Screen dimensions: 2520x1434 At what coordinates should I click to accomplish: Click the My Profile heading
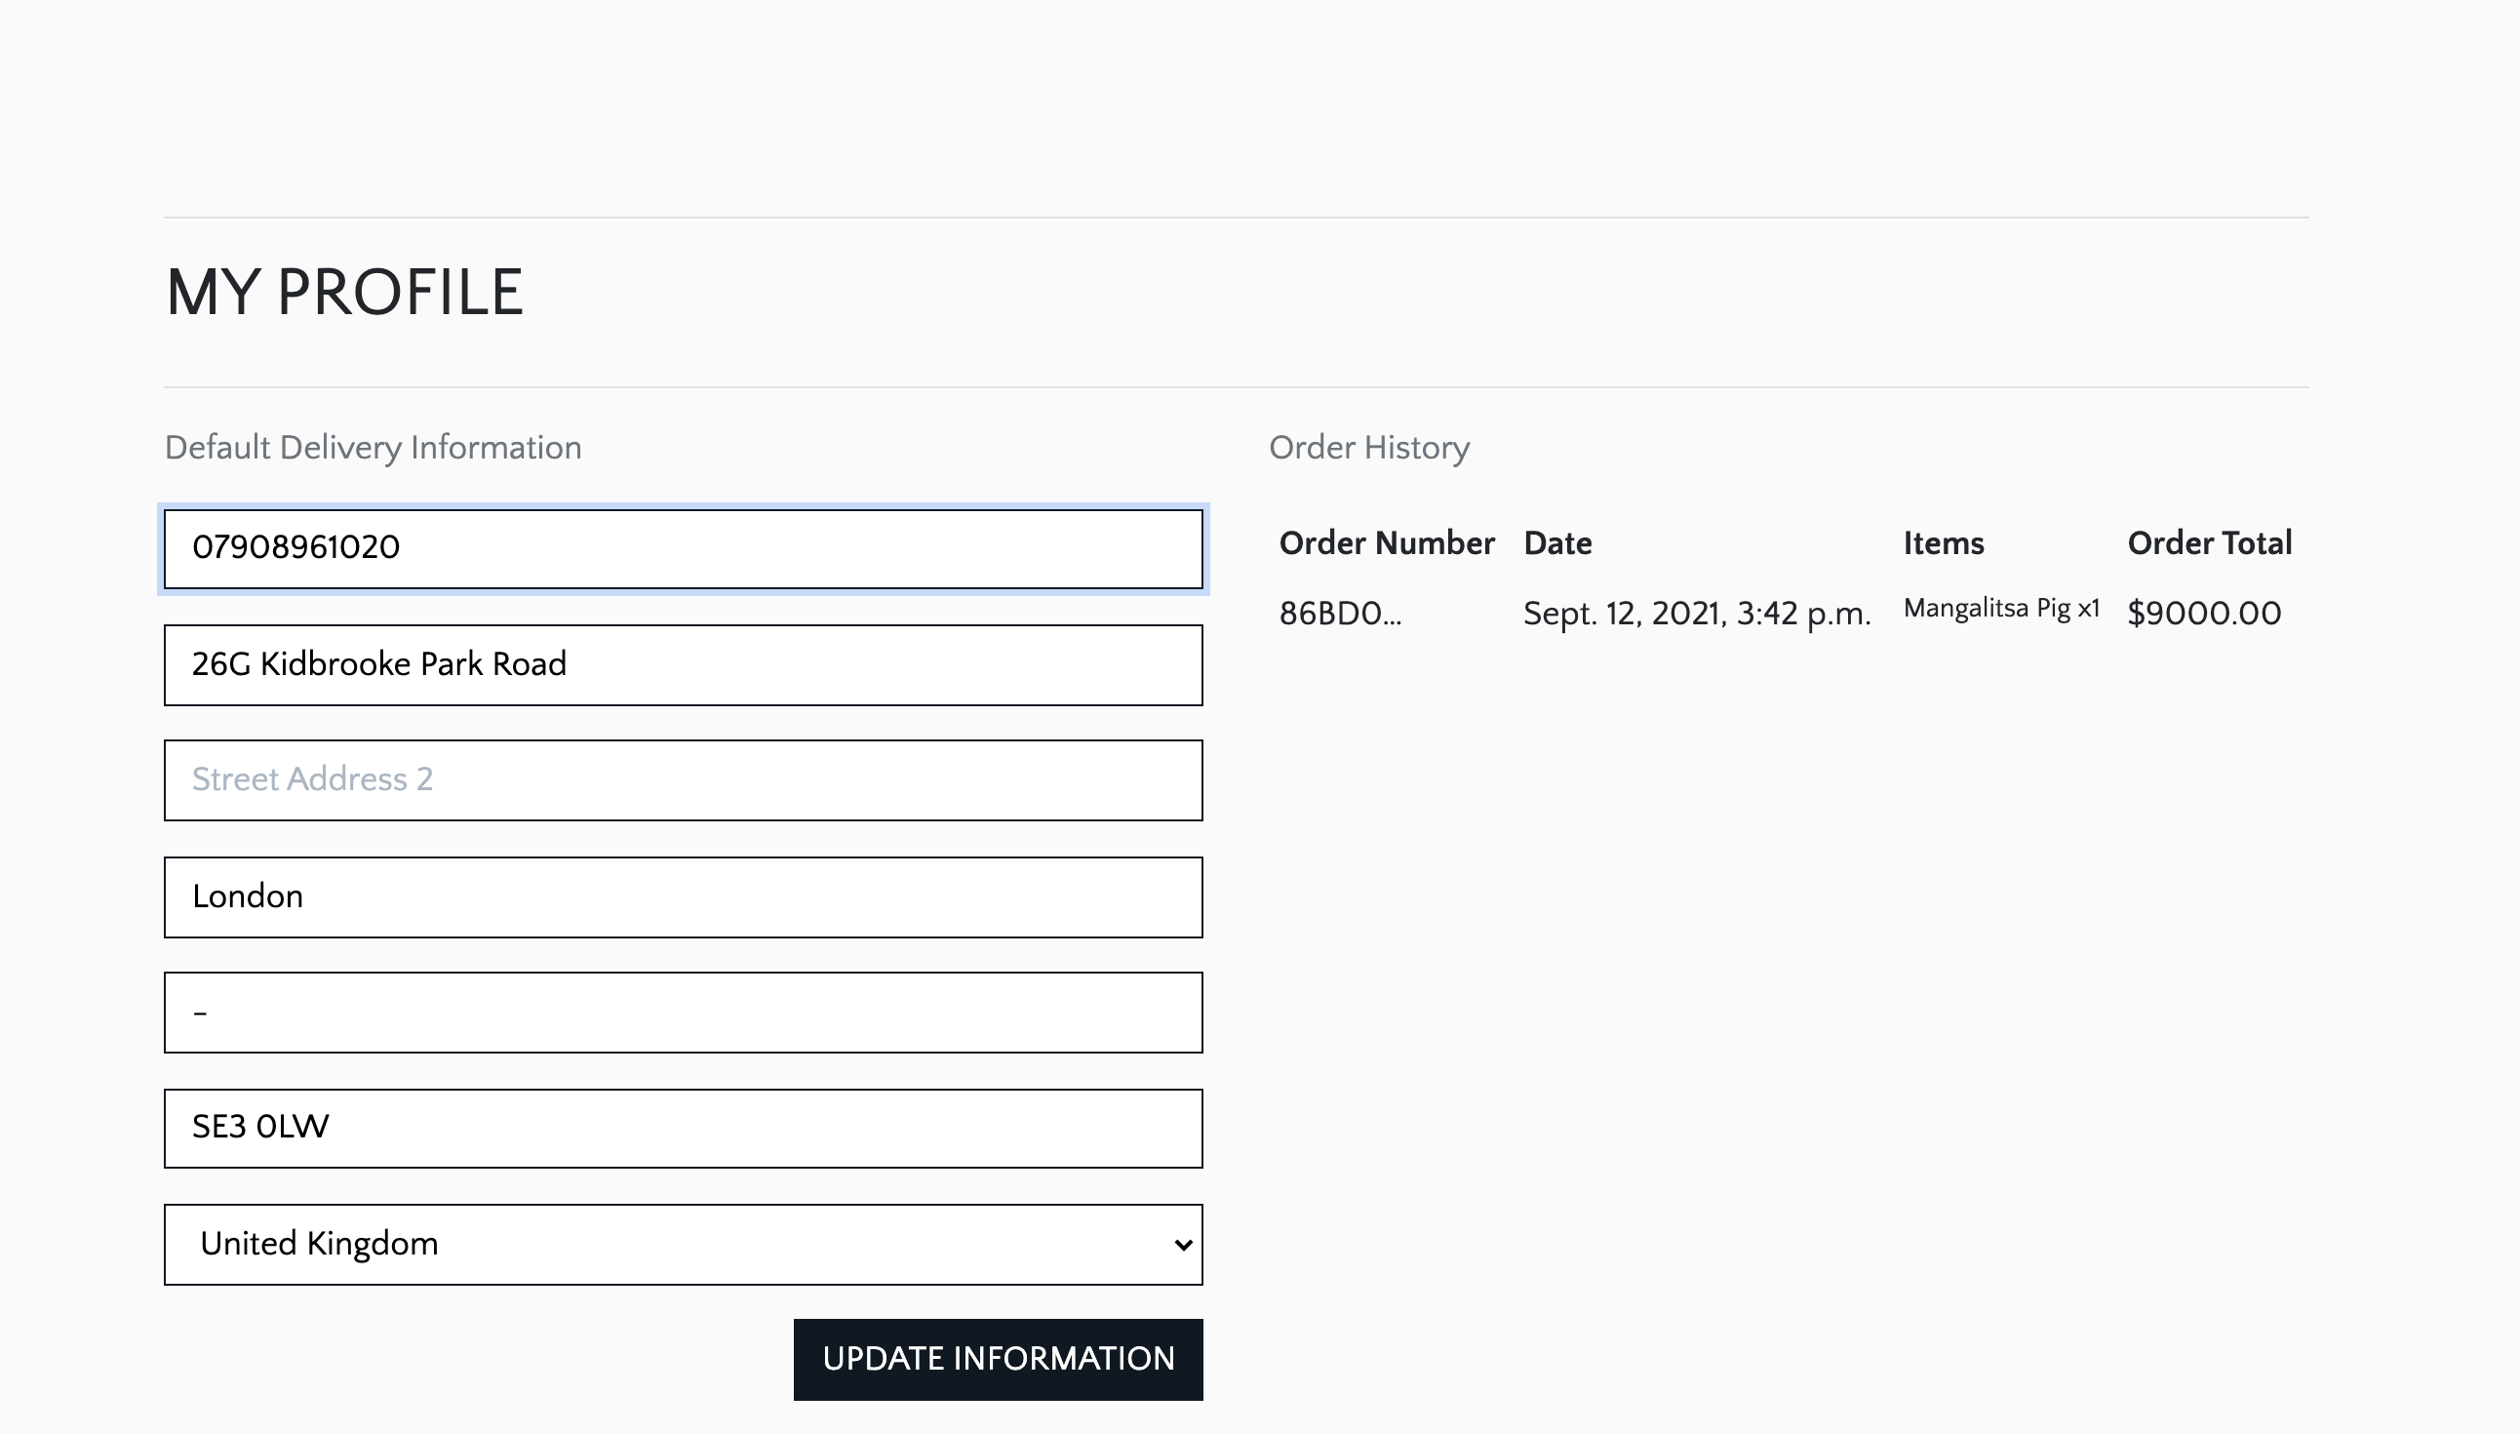(x=344, y=293)
